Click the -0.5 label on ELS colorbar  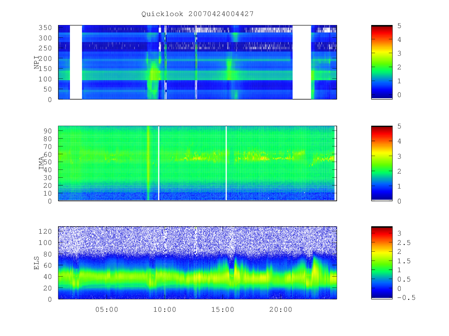pos(406,298)
